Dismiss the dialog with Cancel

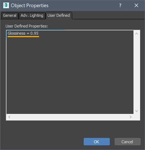[x=127, y=142]
